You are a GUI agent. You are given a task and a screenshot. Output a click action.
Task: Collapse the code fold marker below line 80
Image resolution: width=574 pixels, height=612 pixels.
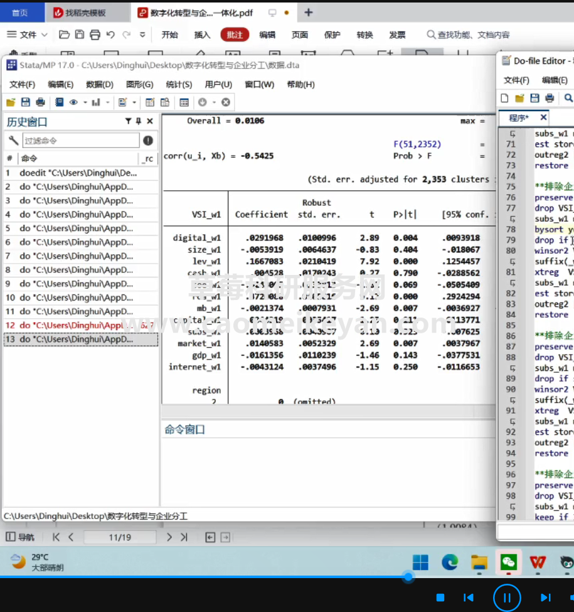tap(513, 262)
